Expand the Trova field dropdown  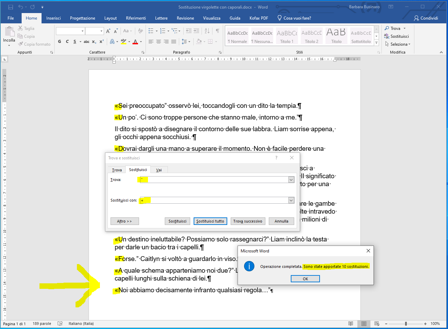point(291,180)
